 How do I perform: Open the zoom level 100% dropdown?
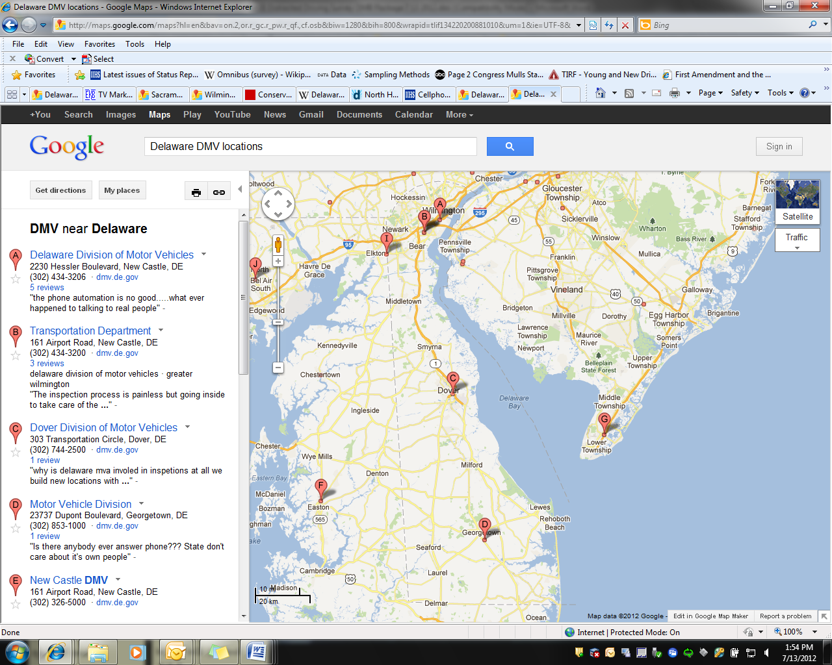pyautogui.click(x=814, y=632)
